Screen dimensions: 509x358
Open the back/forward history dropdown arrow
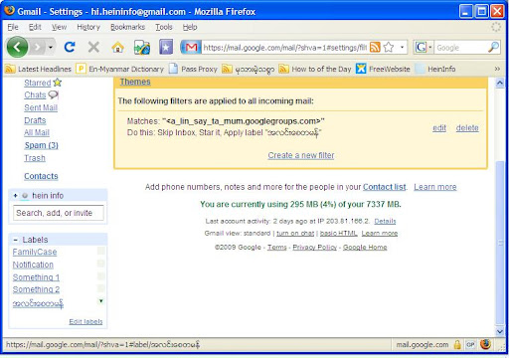pyautogui.click(x=51, y=48)
